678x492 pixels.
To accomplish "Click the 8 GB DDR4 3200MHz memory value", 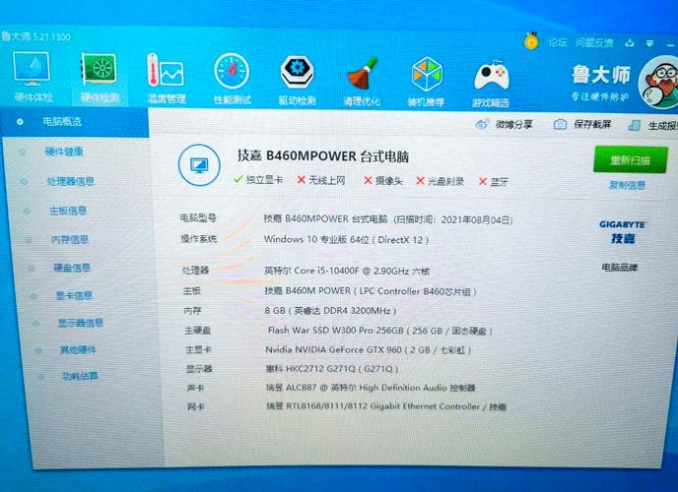I will [x=331, y=311].
